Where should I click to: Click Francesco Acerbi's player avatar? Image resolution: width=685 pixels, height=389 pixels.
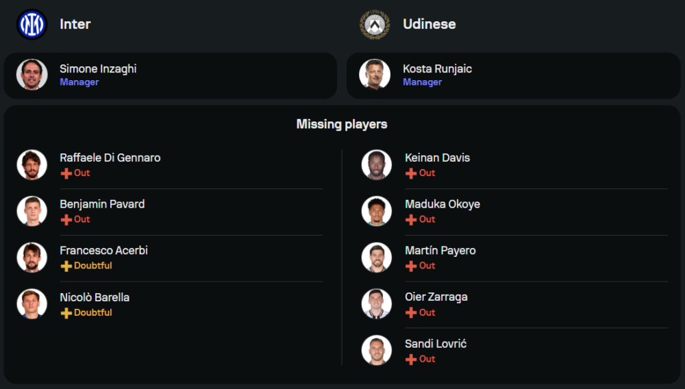[32, 258]
